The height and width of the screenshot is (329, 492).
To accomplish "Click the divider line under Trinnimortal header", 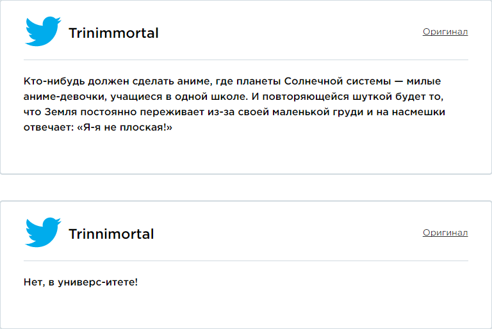I will point(246,261).
